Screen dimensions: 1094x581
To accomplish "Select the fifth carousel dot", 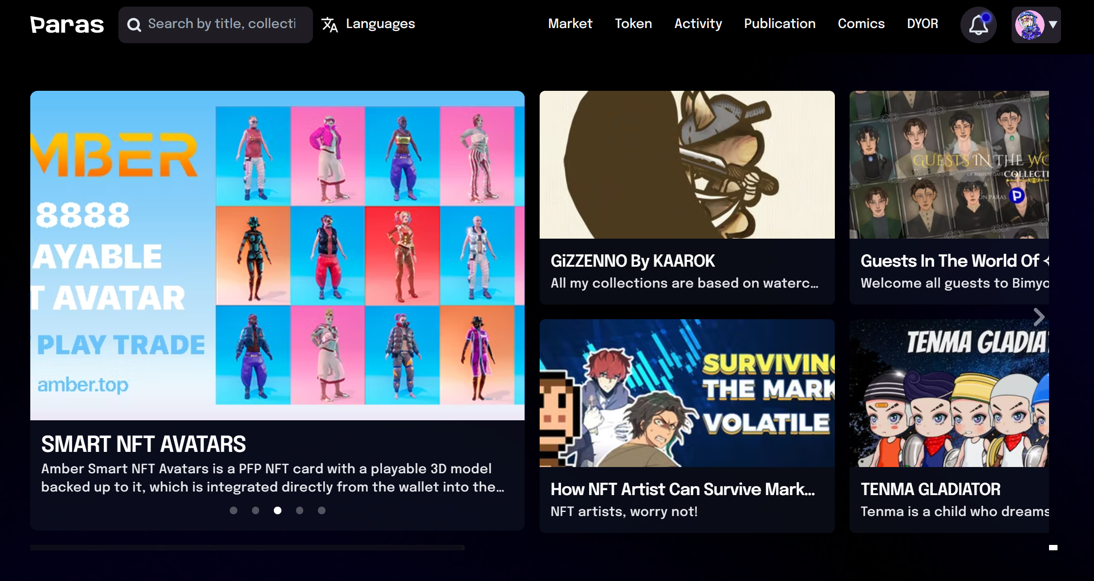I will click(321, 510).
